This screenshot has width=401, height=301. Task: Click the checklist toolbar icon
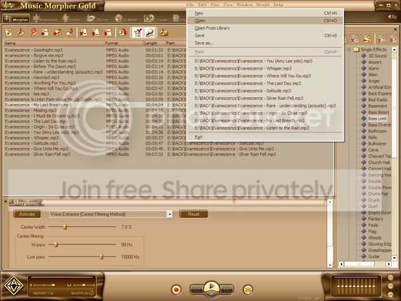138,33
